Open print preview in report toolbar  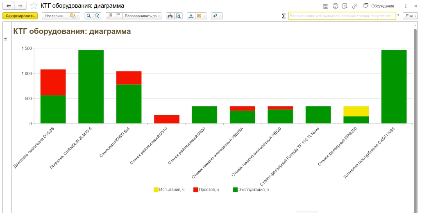(x=178, y=16)
